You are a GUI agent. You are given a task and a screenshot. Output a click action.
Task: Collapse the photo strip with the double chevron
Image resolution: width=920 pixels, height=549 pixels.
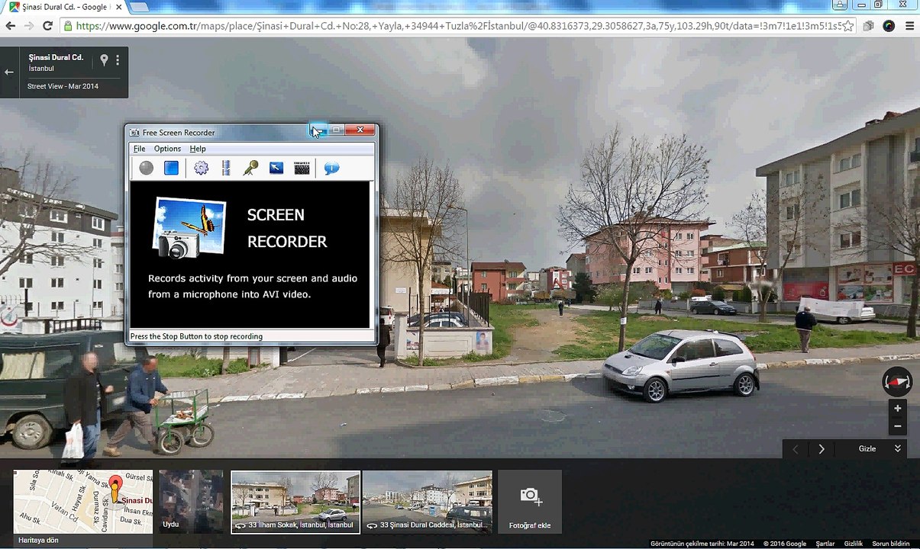(x=898, y=449)
